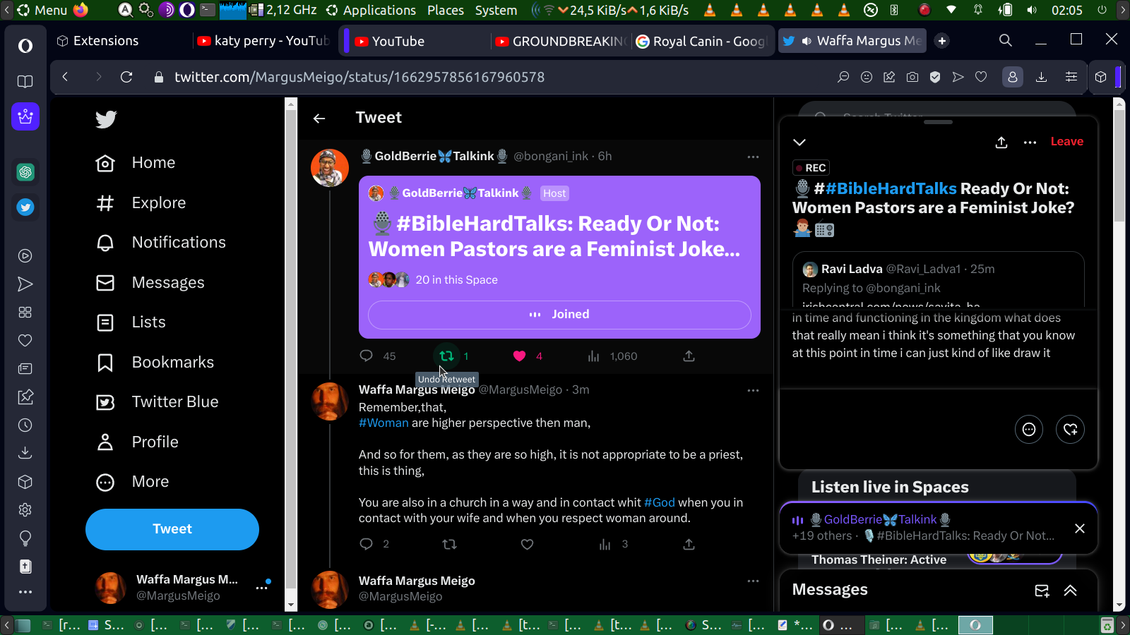Share GoldBerrie's Space tweet
This screenshot has width=1130, height=635.
tap(689, 356)
